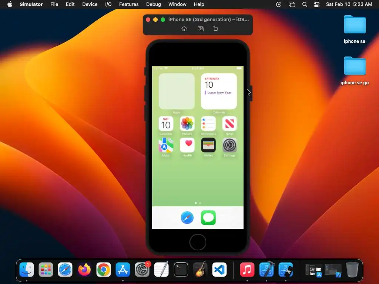
Task: Open Visual Studio Code from the Dock
Action: [x=219, y=270]
